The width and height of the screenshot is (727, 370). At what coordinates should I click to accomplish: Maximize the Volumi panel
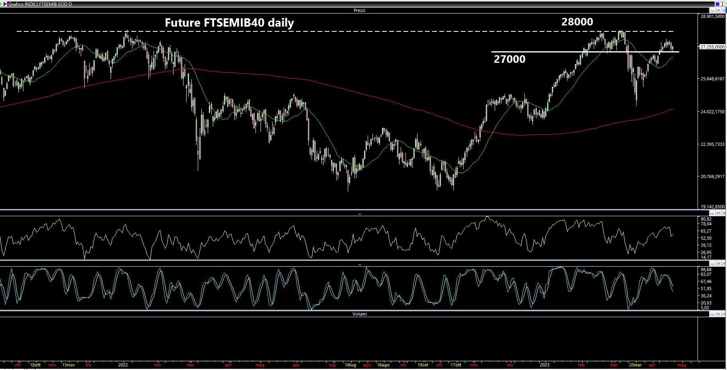point(718,314)
